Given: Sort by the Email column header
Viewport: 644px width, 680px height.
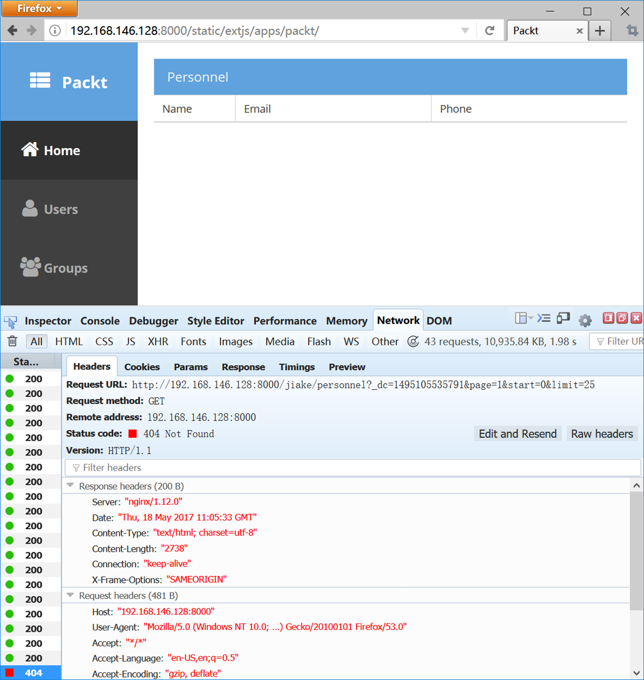Looking at the screenshot, I should 334,109.
